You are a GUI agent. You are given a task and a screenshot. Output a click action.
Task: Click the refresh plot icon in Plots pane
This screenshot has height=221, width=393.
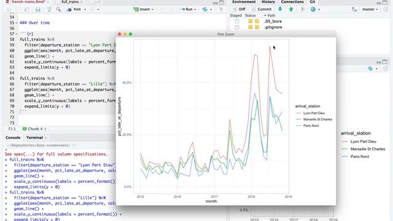pyautogui.click(x=370, y=69)
